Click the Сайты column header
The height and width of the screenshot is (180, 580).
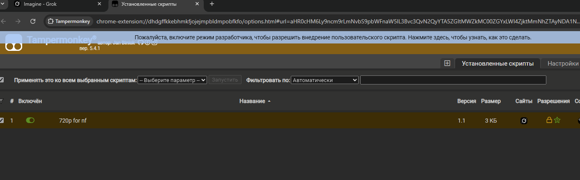pos(524,101)
